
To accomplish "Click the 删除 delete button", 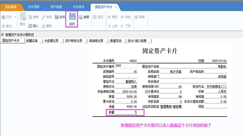I will (x=47, y=26).
